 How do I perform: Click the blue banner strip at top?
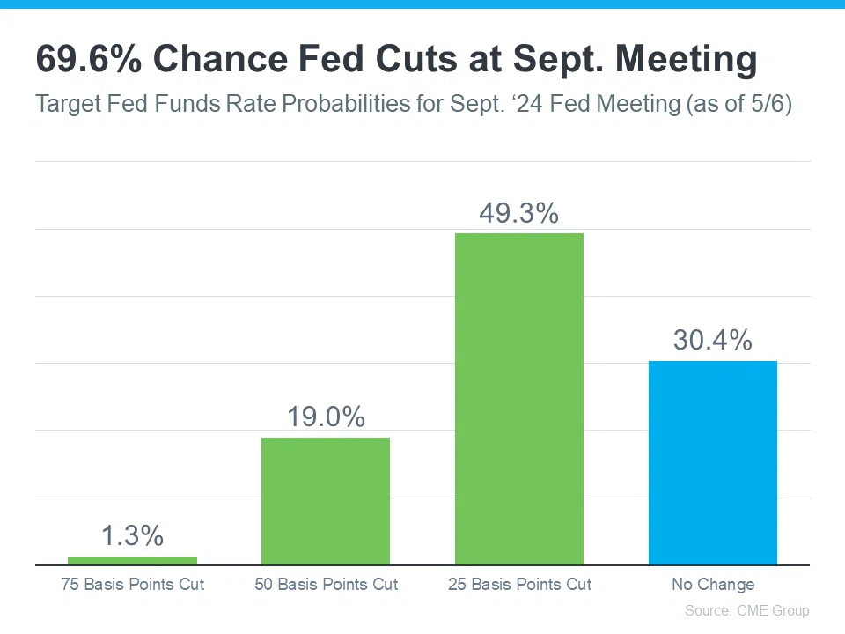click(422, 4)
